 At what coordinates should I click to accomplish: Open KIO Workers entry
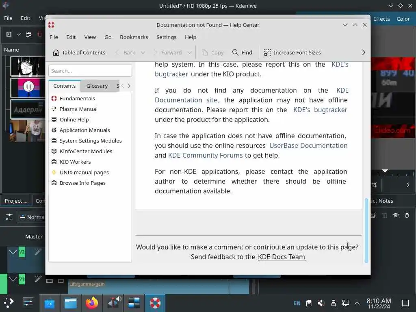pyautogui.click(x=75, y=162)
